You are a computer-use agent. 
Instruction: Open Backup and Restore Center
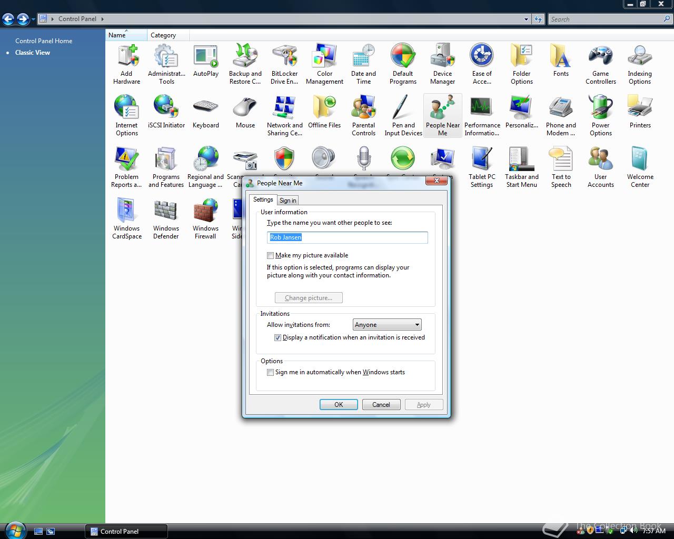(x=245, y=64)
